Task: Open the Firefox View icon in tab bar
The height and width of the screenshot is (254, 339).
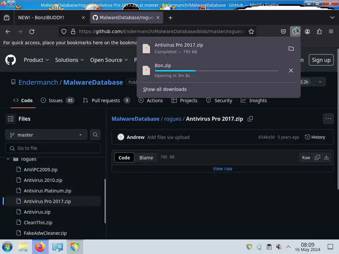Action: 7,18
